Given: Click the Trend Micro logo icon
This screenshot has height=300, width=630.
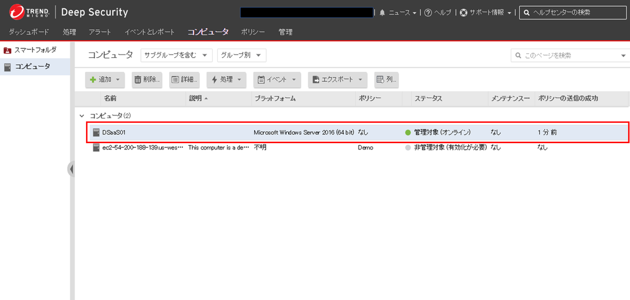Looking at the screenshot, I should tap(17, 12).
